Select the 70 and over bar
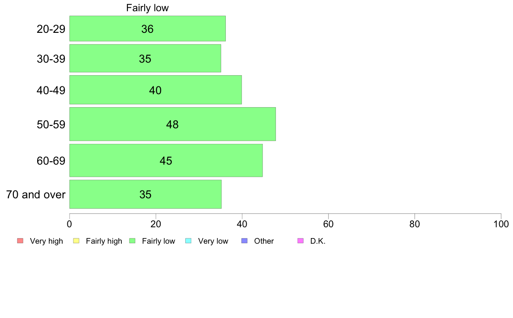513x318 pixels. (146, 194)
